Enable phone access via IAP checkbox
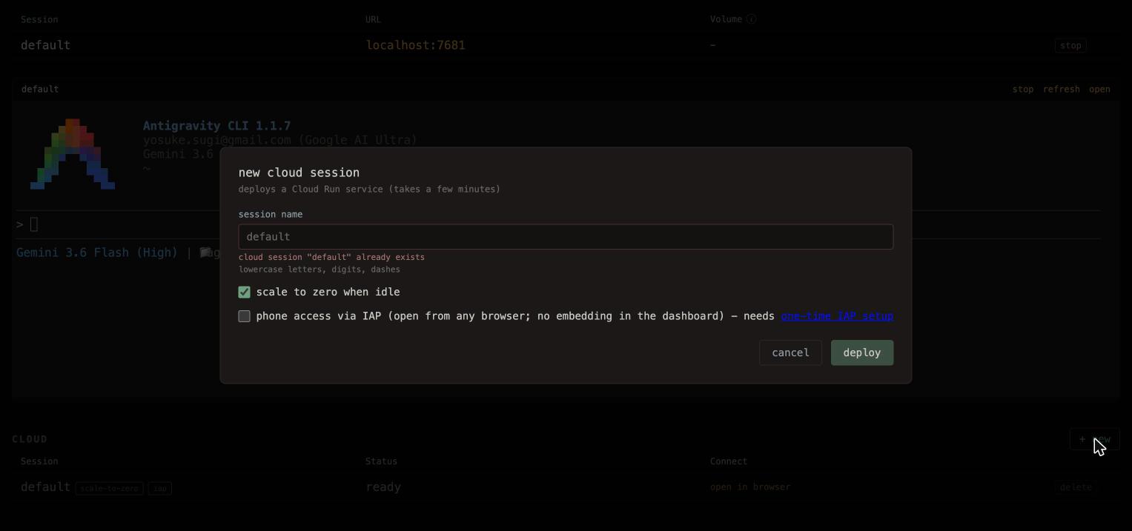The image size is (1132, 531). 244,316
